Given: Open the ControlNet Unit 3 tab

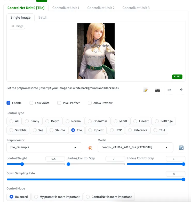Looking at the screenshot, I should (x=136, y=8).
